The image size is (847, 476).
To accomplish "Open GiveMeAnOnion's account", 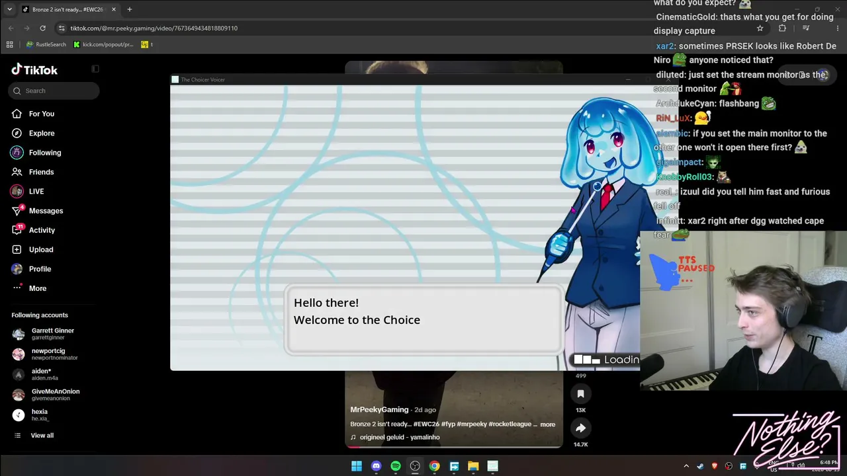I will (x=46, y=395).
